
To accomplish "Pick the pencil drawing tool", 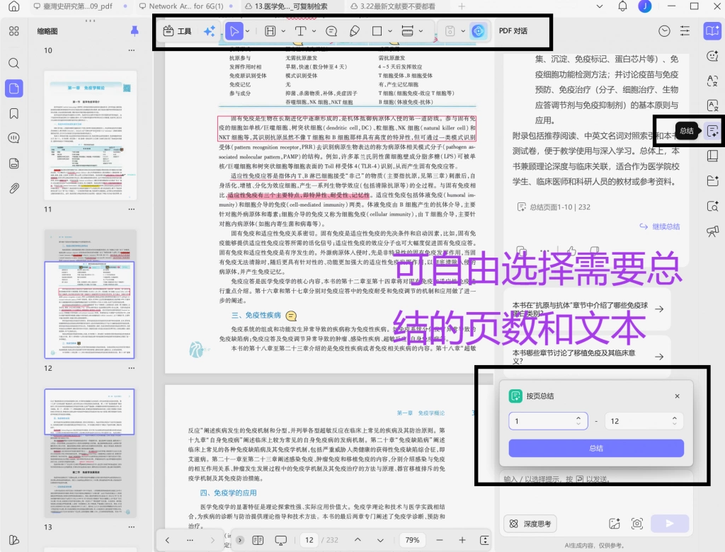I will 355,31.
